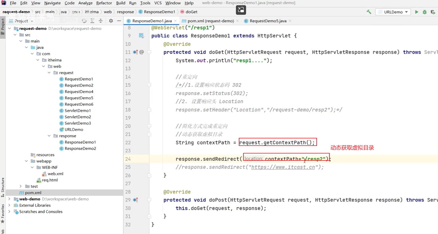
Task: Close the pom.xml (request-demo) tab
Action: click(237, 21)
